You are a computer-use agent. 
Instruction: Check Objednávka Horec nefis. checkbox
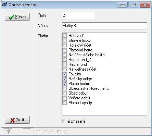point(64,88)
